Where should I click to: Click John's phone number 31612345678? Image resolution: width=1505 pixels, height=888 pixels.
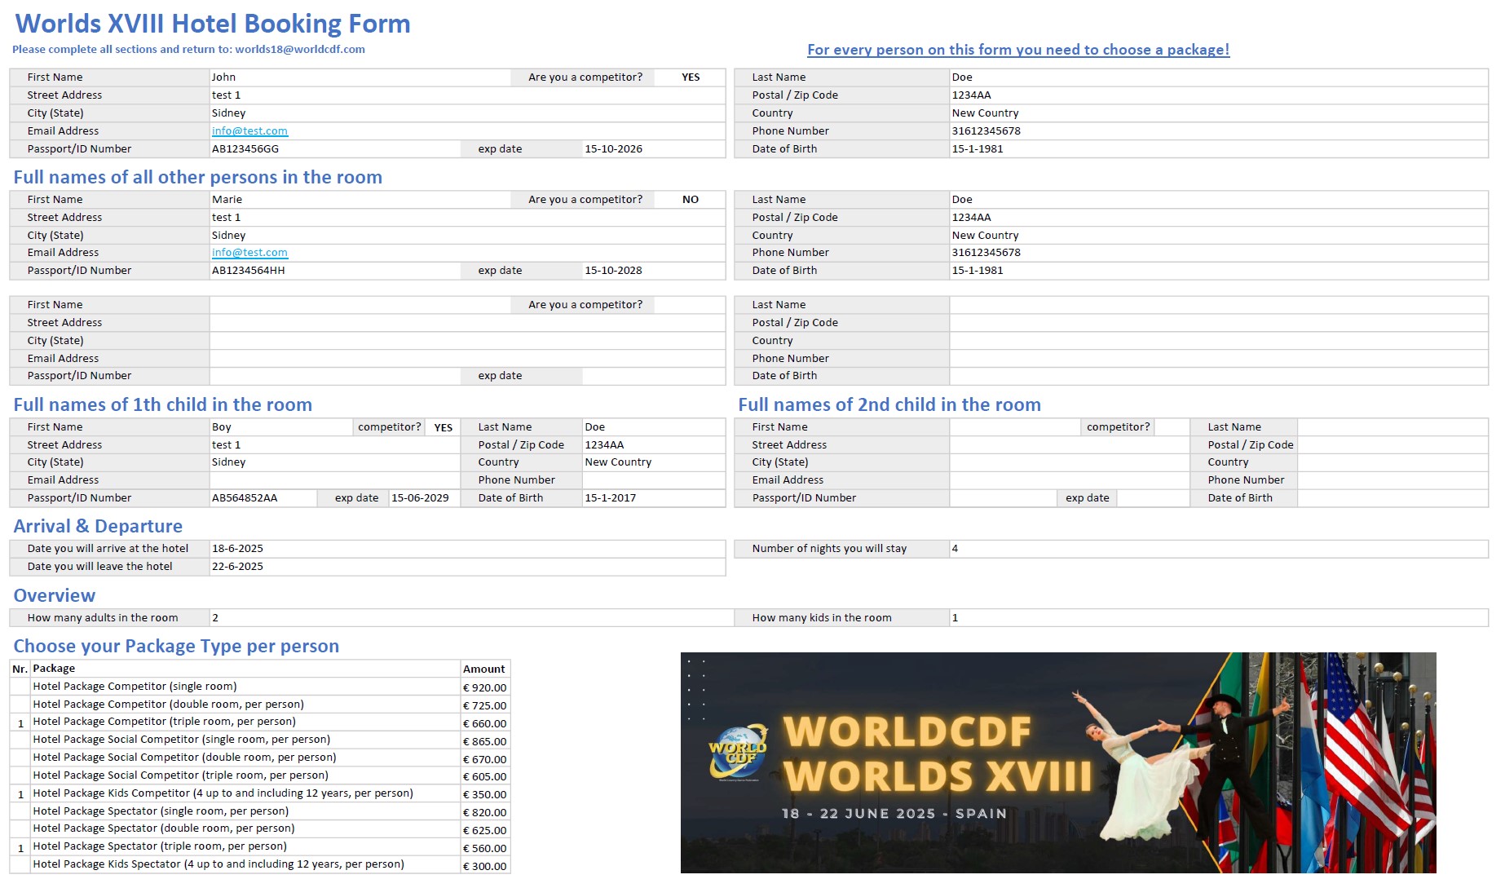pyautogui.click(x=1218, y=131)
